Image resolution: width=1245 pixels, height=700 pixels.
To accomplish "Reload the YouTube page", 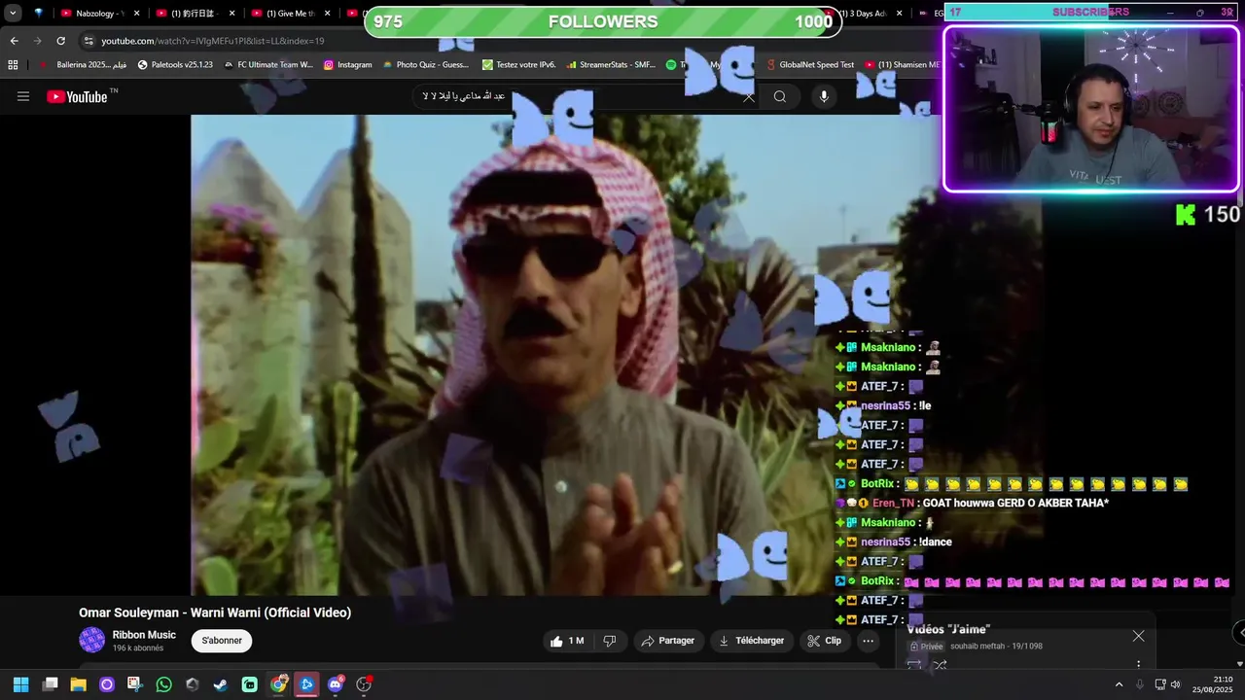I will [x=60, y=41].
